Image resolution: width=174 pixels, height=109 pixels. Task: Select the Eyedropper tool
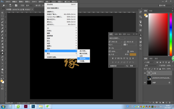[x=2, y=28]
